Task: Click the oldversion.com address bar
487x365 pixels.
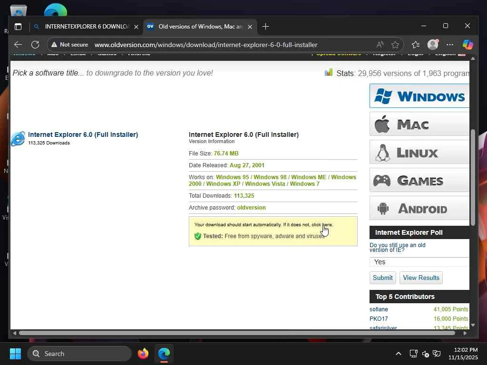Action: pos(206,45)
